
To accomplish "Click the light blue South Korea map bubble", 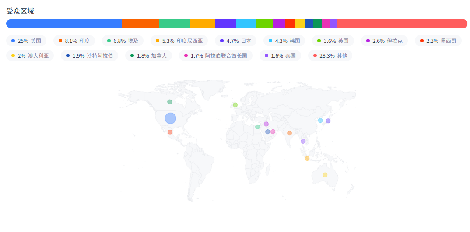I will (x=320, y=121).
